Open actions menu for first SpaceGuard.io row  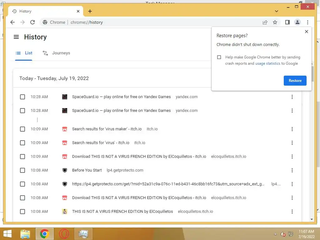(x=292, y=97)
